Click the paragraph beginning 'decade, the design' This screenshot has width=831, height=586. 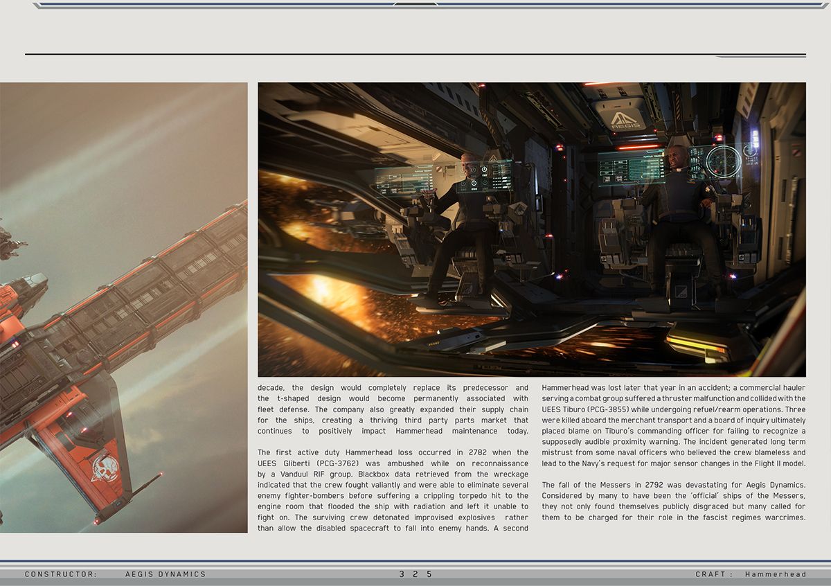coord(393,409)
